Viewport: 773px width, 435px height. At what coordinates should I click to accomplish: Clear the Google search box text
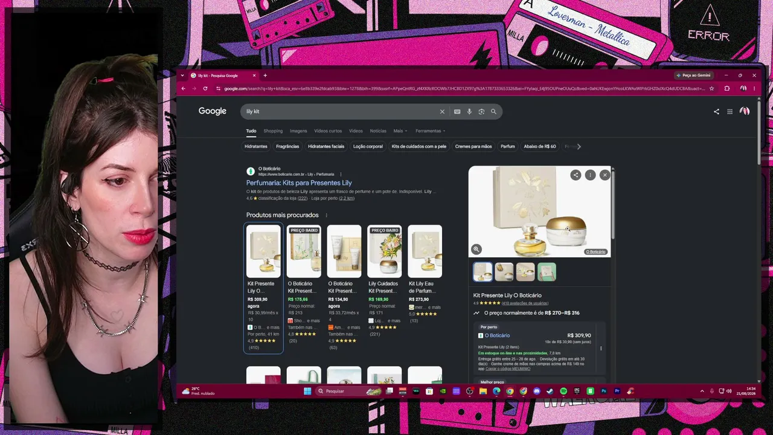[x=442, y=112]
